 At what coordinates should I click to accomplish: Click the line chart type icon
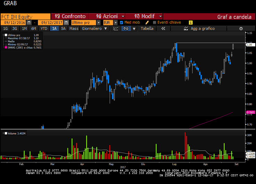click(117, 29)
